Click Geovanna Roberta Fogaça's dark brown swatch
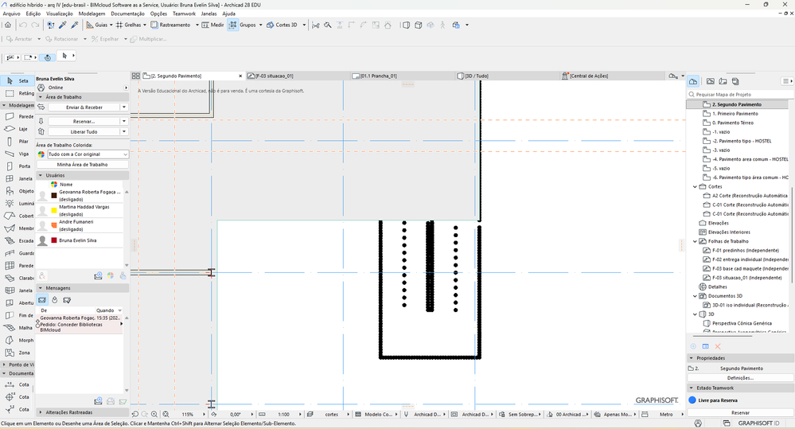The width and height of the screenshot is (795, 429). [54, 195]
